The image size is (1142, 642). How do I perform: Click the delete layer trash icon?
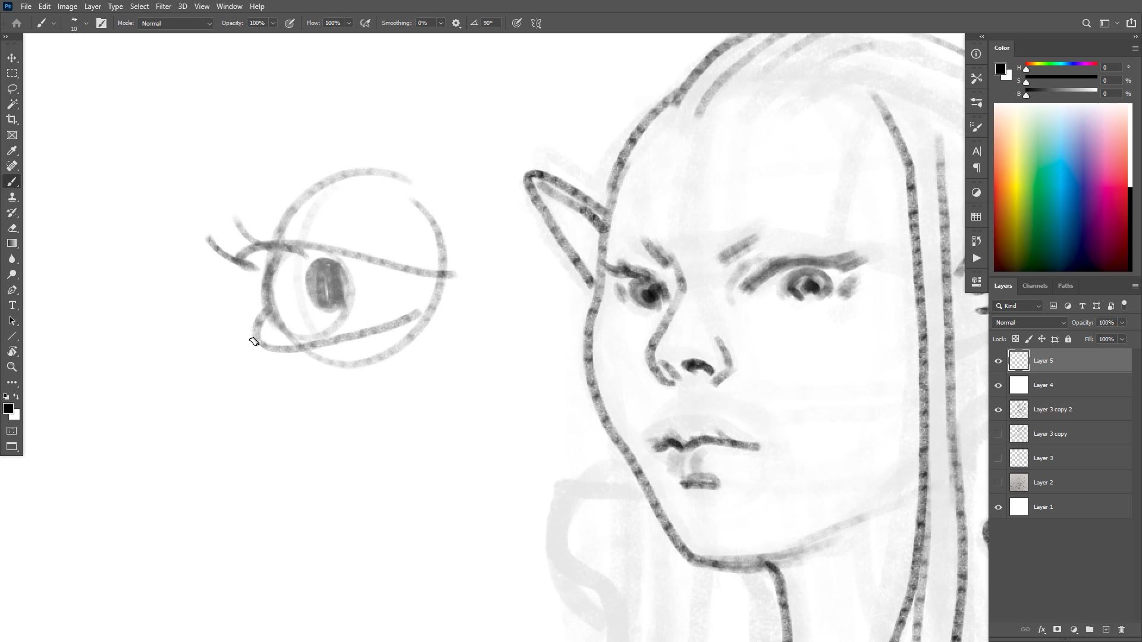(1121, 630)
